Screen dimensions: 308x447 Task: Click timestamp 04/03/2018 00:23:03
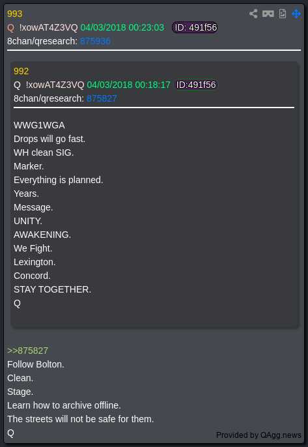click(x=122, y=27)
